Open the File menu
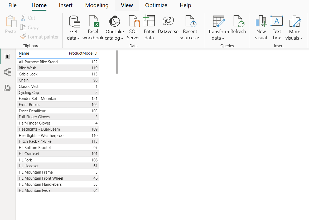The width and height of the screenshot is (309, 220). click(x=12, y=5)
